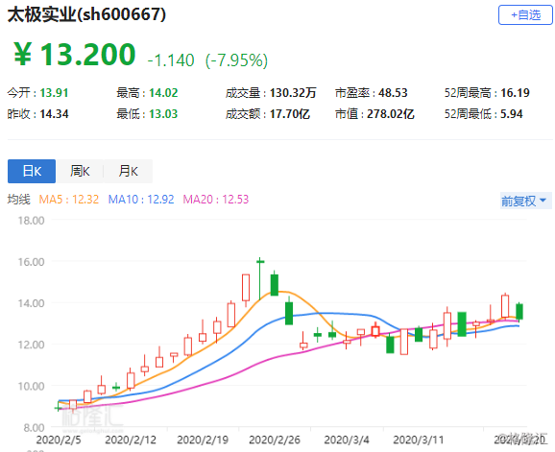Click the 2020/2/19 date axis label

click(x=203, y=440)
